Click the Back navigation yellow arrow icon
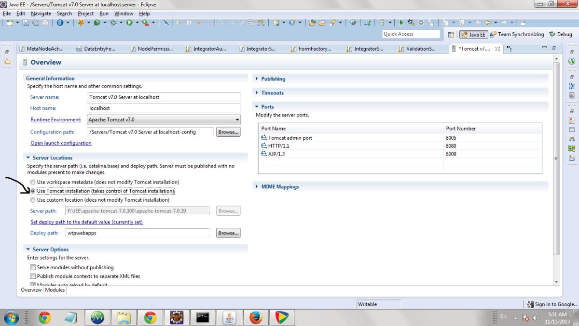Screen dimensions: 579x326 [x=488, y=22]
